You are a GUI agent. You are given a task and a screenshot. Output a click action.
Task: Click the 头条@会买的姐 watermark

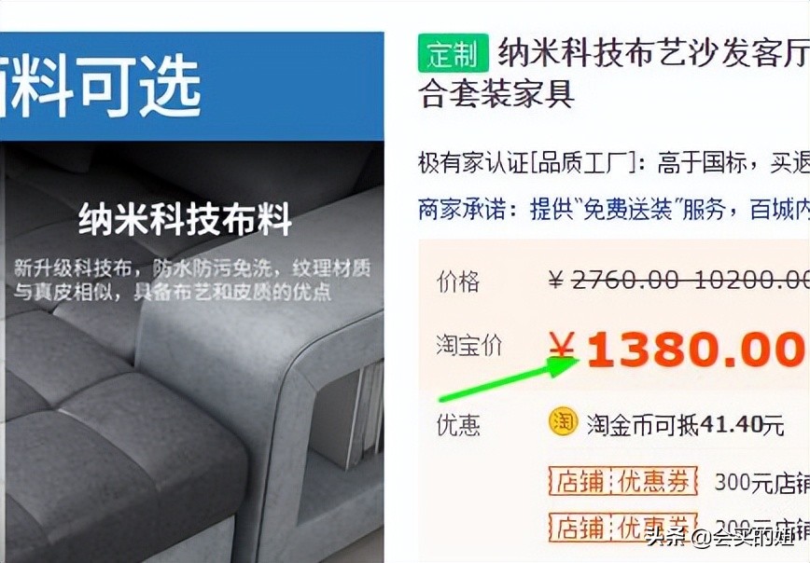pos(721,537)
